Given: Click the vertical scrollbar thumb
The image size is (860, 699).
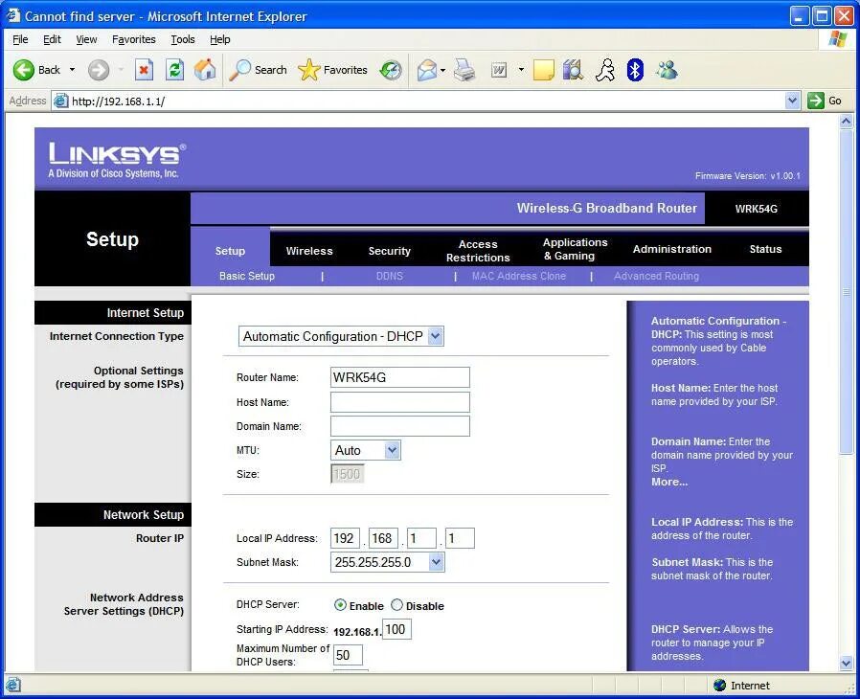Looking at the screenshot, I should (847, 291).
